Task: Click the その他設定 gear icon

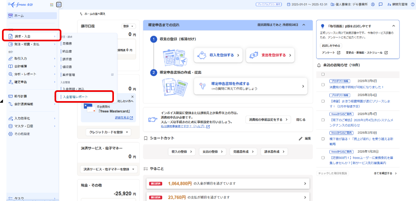Action: point(10,134)
